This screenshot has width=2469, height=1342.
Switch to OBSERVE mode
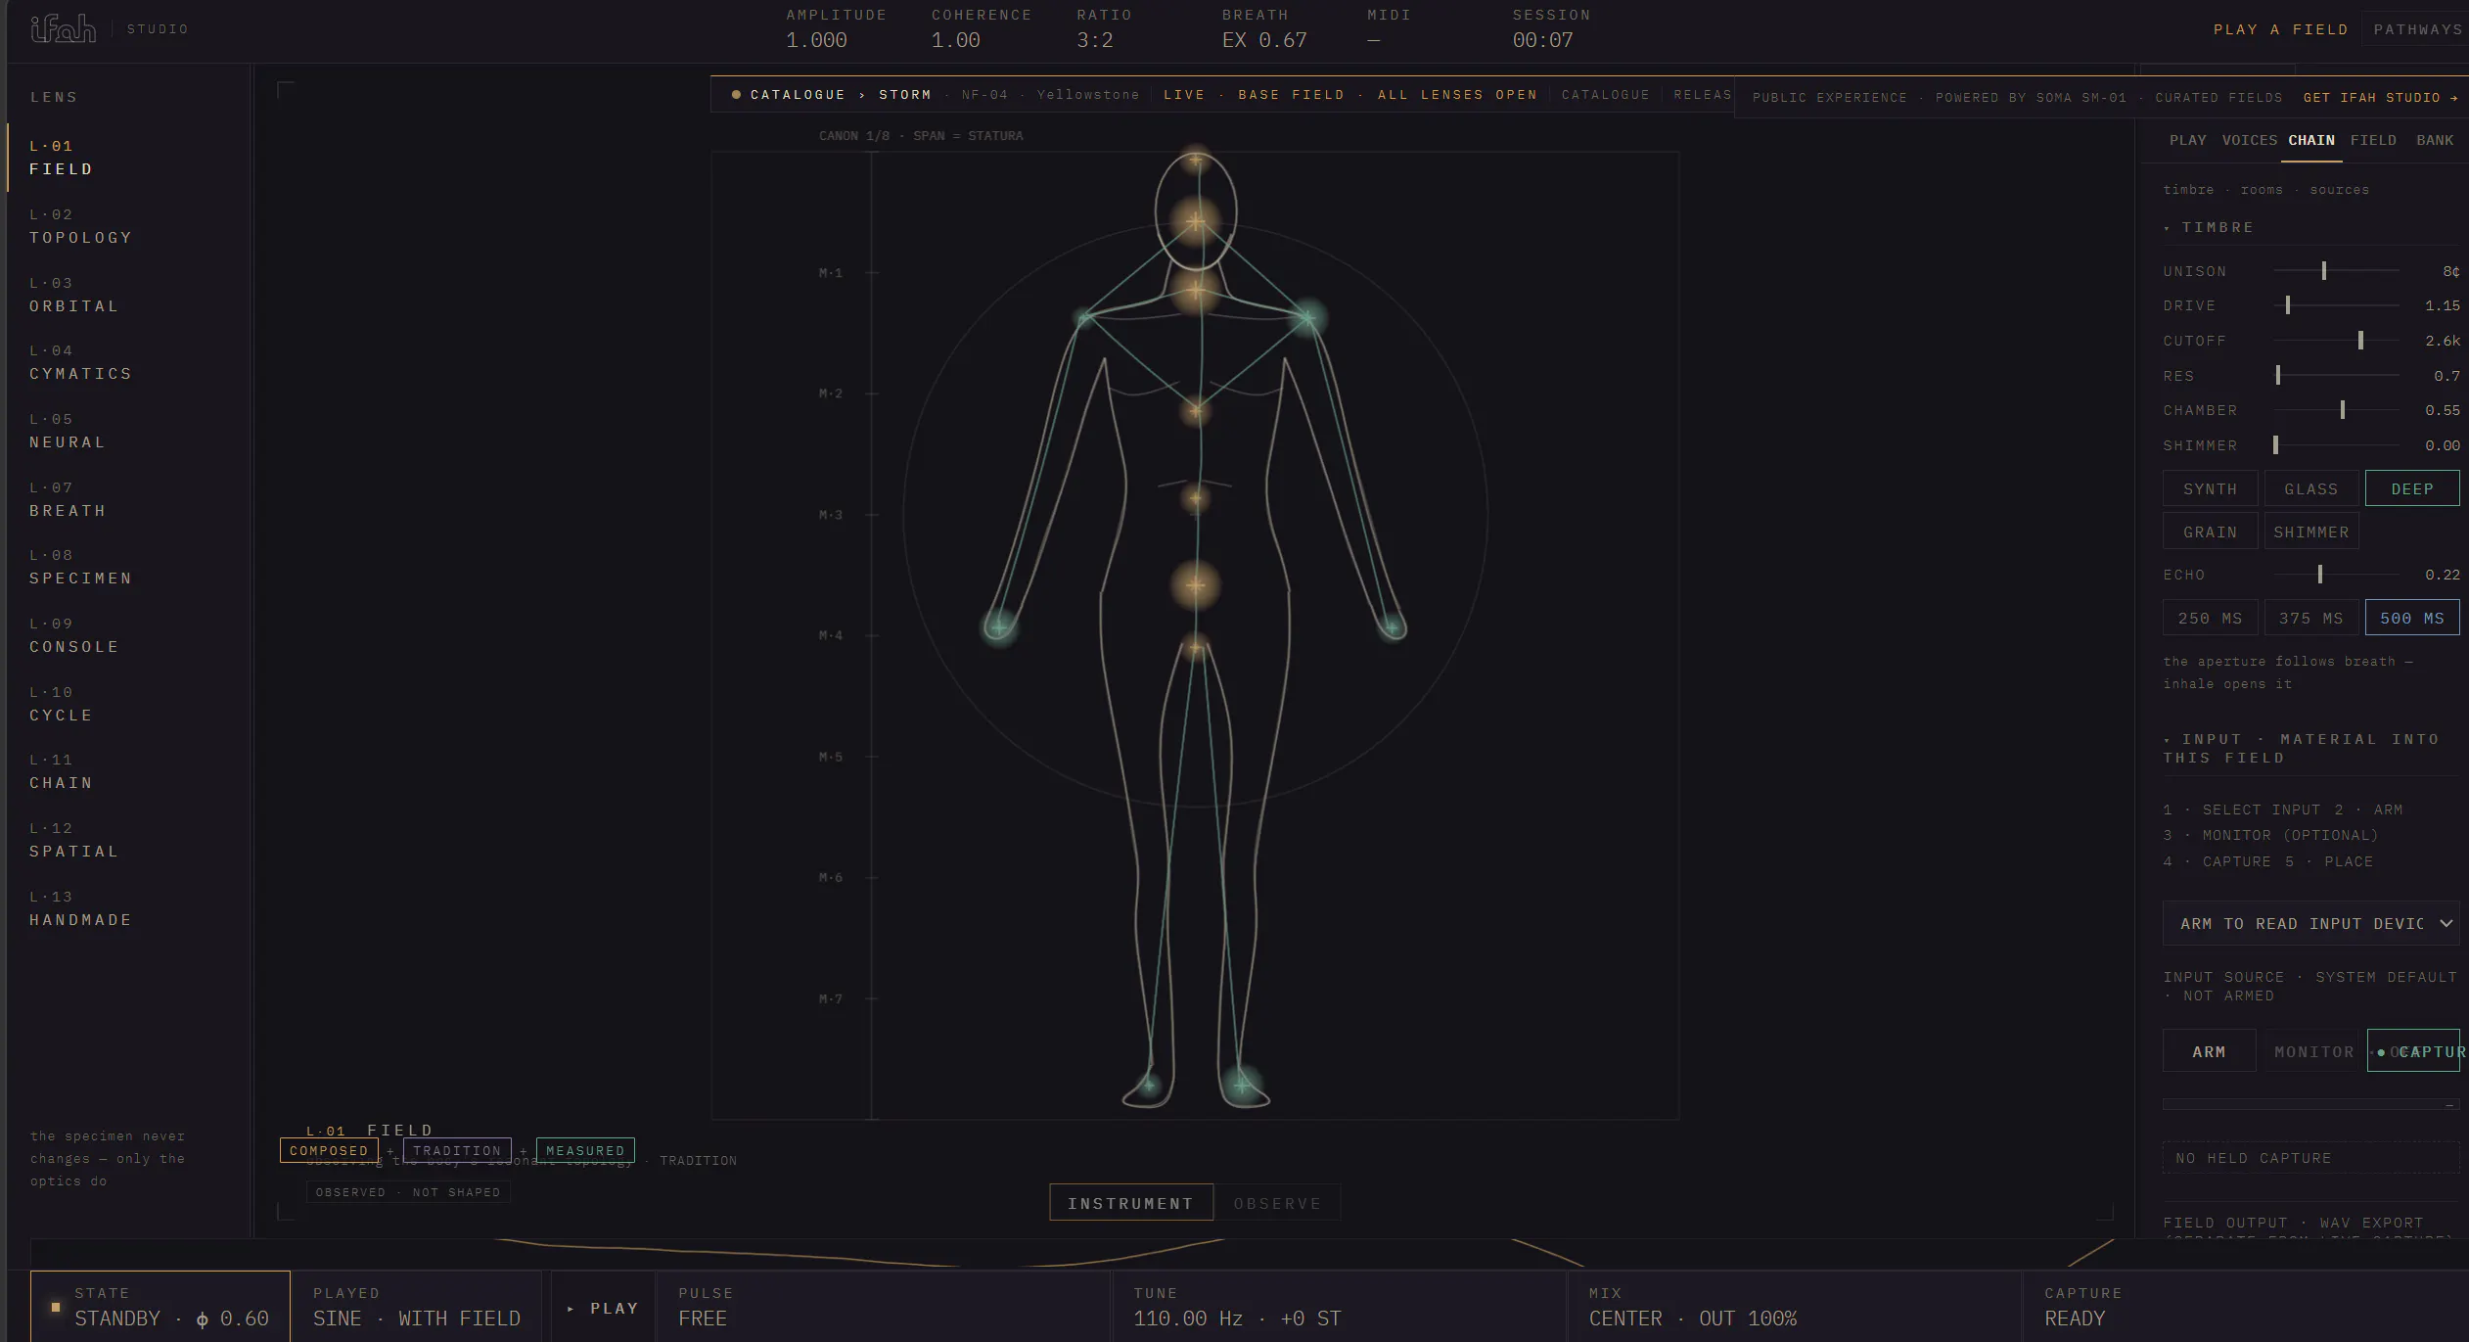point(1277,1202)
